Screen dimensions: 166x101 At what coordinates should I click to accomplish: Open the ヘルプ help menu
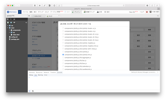142,12
